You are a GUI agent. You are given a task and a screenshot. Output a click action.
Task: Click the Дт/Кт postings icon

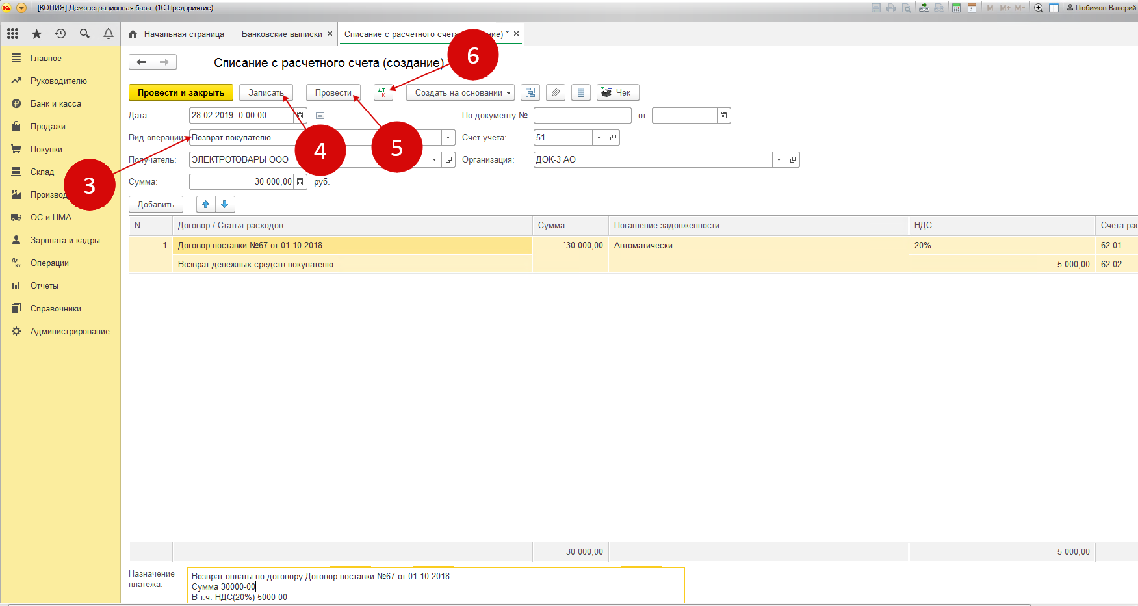[x=383, y=93]
